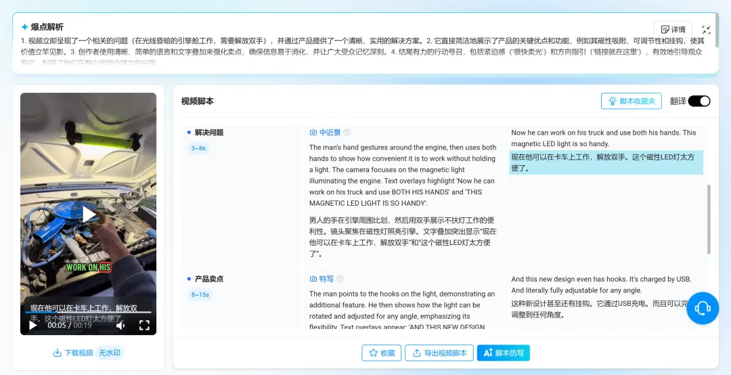Click the video progress bar
The height and width of the screenshot is (375, 731).
[88, 313]
